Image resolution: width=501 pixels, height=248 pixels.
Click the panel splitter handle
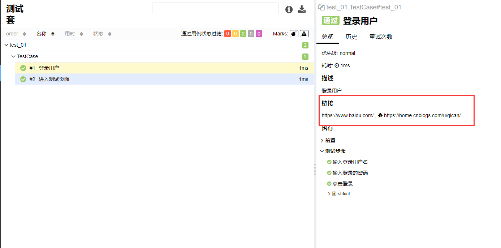point(315,169)
